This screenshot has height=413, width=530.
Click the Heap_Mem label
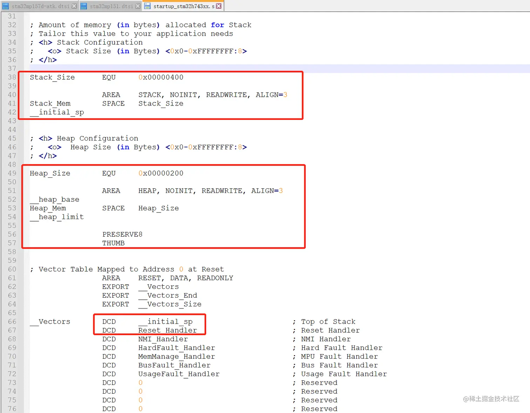click(48, 208)
